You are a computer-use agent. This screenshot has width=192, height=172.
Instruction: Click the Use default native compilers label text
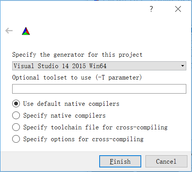pyautogui.click(x=71, y=104)
